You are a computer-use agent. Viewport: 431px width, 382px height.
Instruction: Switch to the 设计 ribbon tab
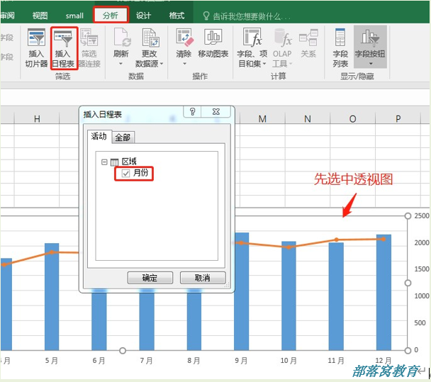coord(143,16)
